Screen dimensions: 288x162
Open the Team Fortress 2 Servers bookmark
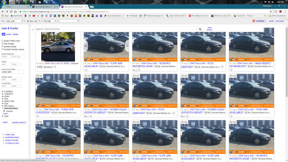coord(176,16)
